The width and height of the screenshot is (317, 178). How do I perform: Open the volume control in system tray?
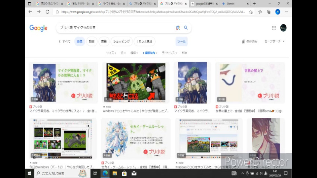click(x=262, y=173)
